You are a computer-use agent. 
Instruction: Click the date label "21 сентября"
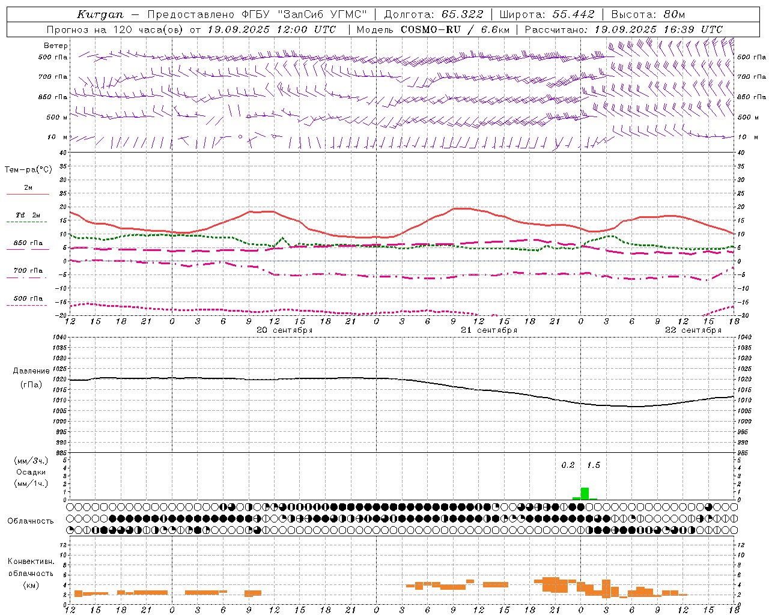[489, 330]
